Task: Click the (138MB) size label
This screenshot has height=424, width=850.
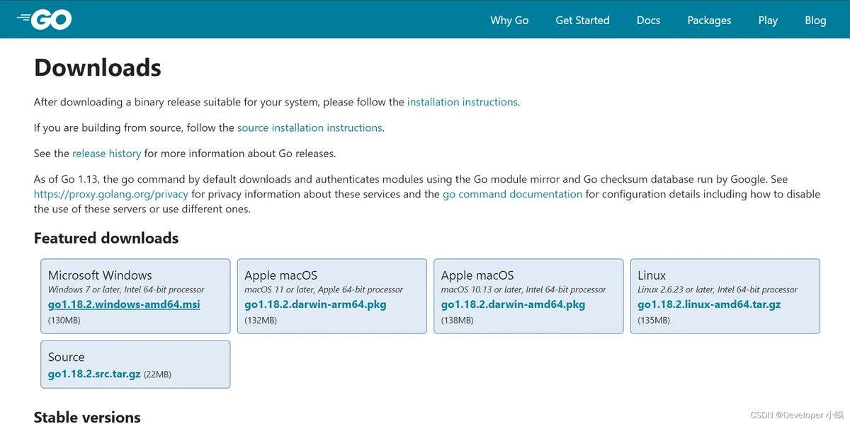Action: tap(457, 320)
